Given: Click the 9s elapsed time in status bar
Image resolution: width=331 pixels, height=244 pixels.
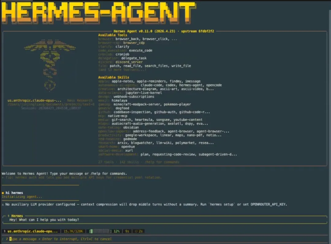Looking at the screenshot, I should pyautogui.click(x=127, y=231).
